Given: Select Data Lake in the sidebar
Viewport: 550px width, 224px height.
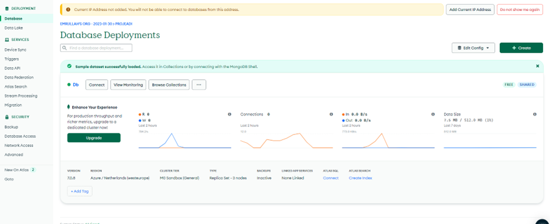Looking at the screenshot, I should [14, 28].
